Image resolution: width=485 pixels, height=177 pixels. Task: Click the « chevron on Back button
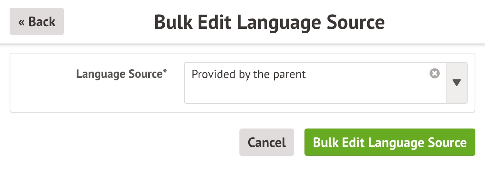(x=22, y=22)
